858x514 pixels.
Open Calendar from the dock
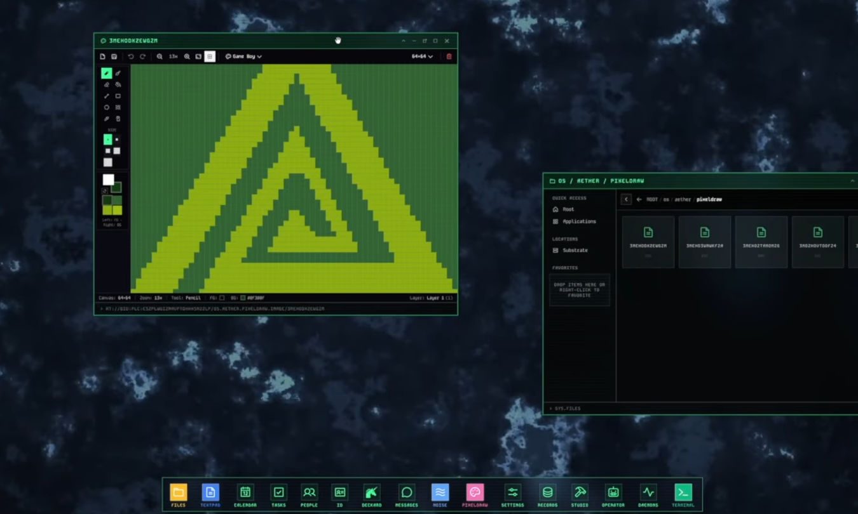point(245,495)
